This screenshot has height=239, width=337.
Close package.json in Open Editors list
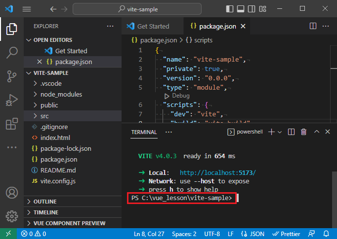[x=40, y=62]
